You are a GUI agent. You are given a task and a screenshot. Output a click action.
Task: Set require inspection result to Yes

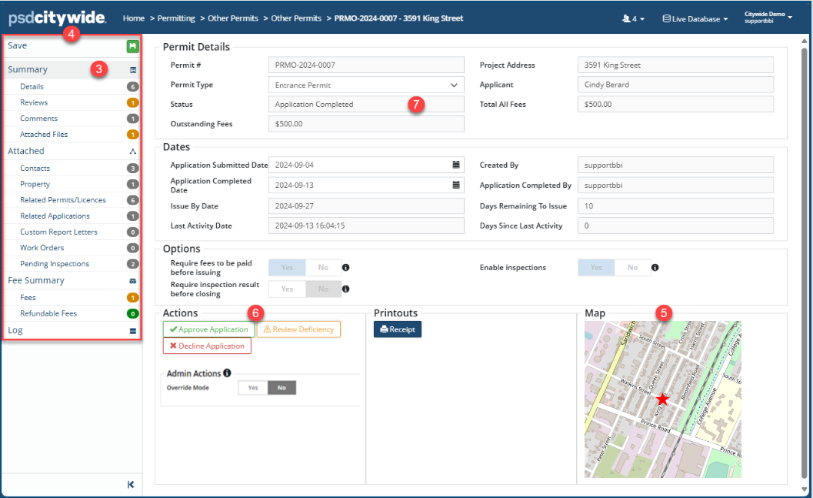(x=287, y=289)
